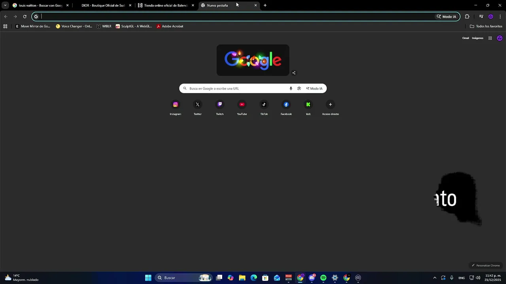Open the Google apps grid
The height and width of the screenshot is (284, 506).
point(490,38)
